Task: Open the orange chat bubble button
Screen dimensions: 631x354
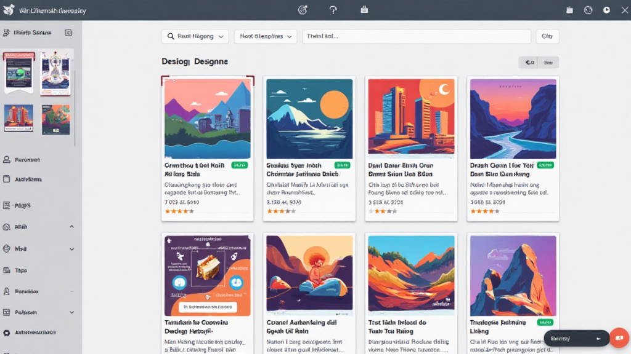Action: pyautogui.click(x=619, y=338)
